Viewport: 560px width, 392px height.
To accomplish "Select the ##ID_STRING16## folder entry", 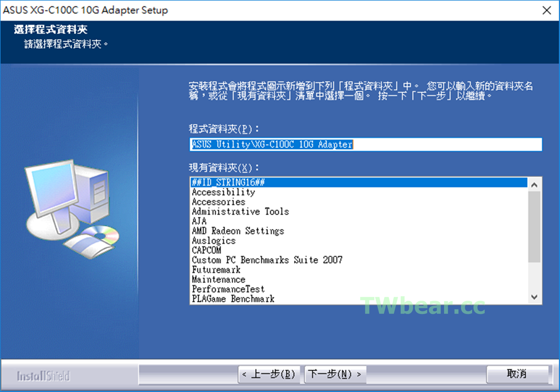I will (359, 183).
